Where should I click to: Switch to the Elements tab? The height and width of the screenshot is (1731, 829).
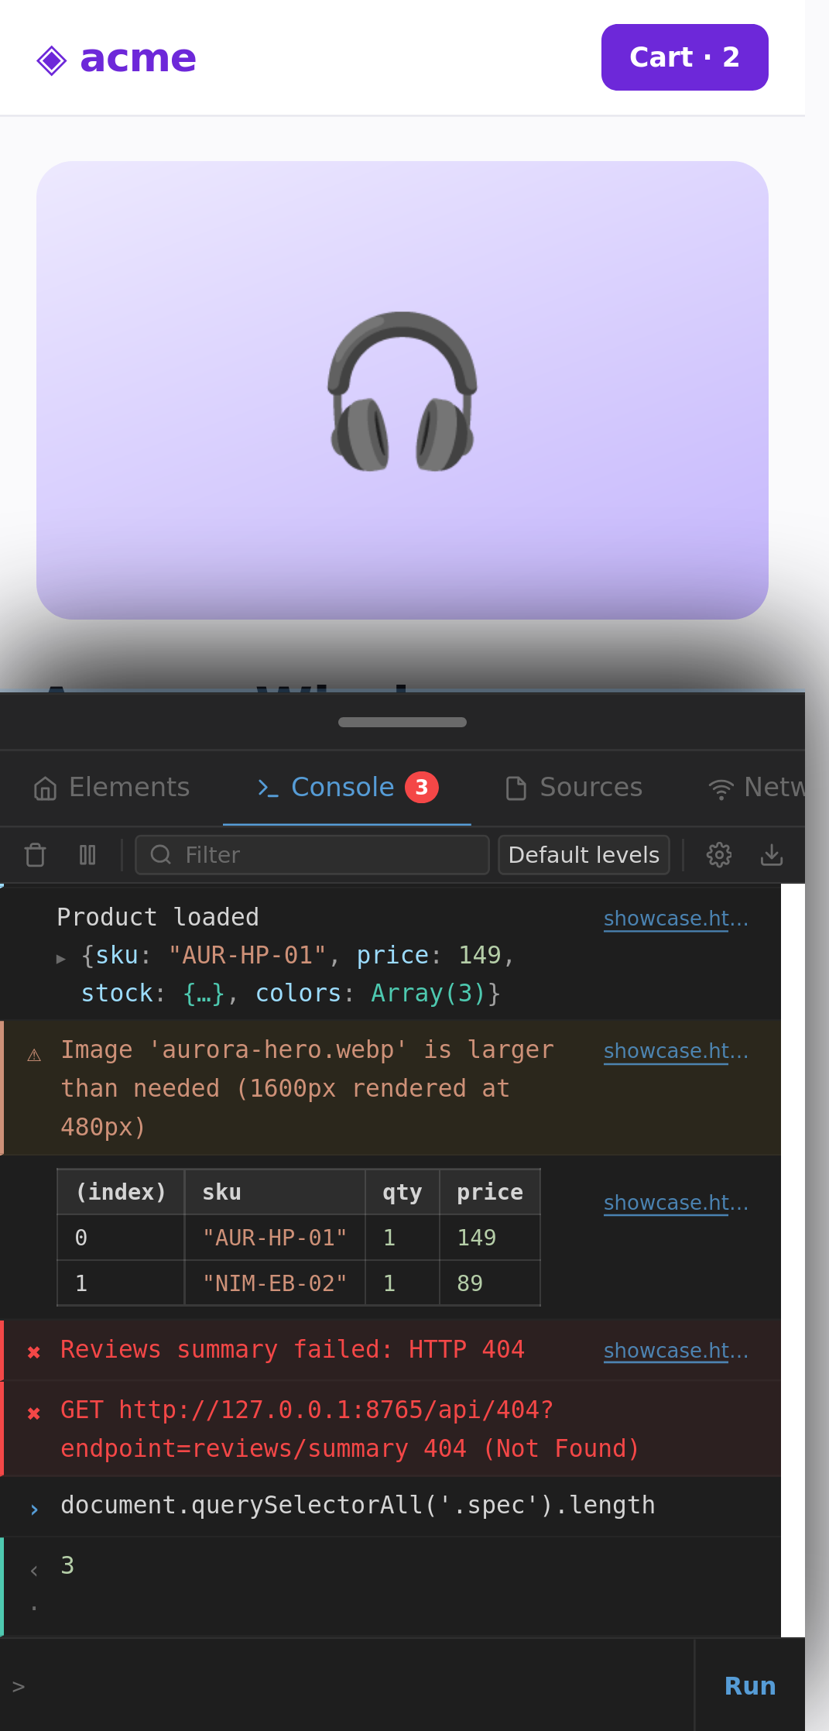[111, 787]
